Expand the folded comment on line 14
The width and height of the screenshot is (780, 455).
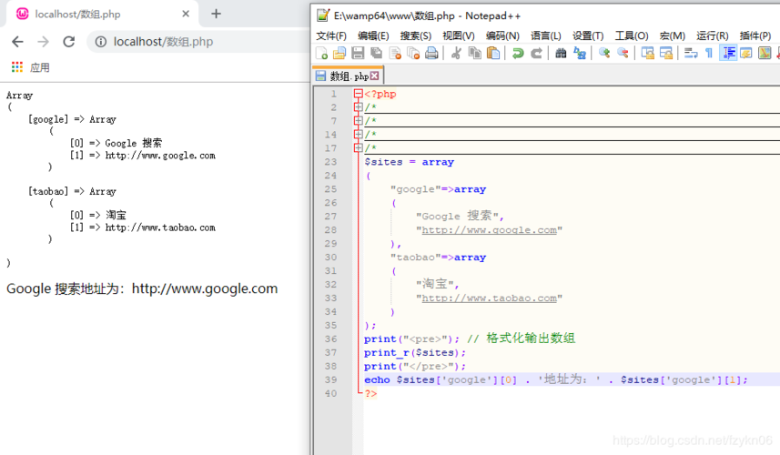[x=359, y=135]
